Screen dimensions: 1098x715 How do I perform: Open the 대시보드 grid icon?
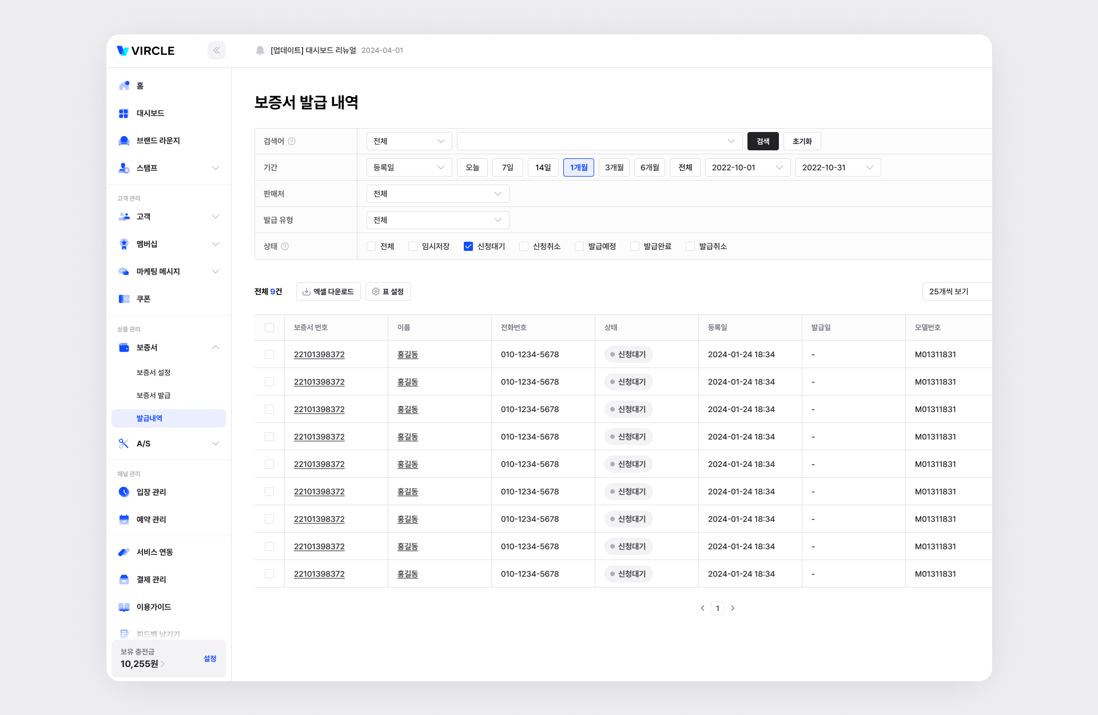124,113
